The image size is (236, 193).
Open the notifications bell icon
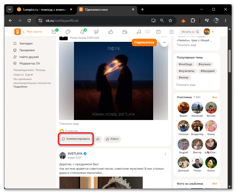(82, 32)
